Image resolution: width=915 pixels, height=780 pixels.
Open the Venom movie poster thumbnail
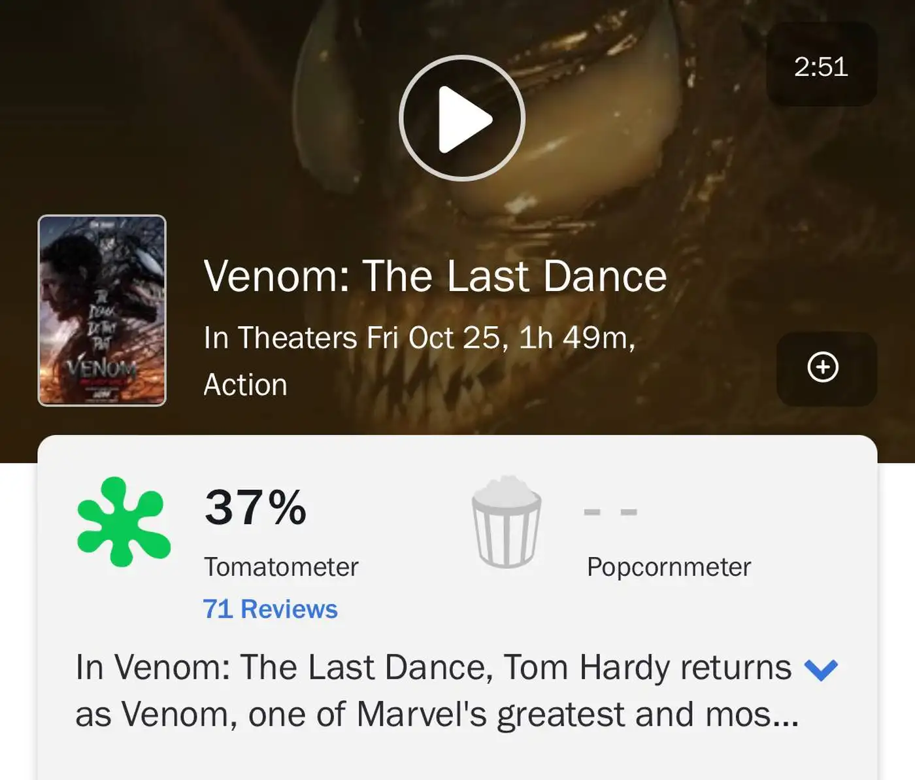point(102,310)
